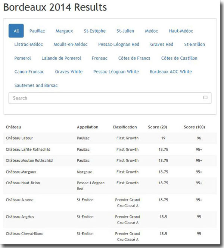Select Château Mouton Rothschild name

[x=29, y=161]
